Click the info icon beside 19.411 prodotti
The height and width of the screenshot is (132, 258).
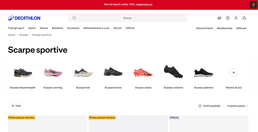click(200, 106)
